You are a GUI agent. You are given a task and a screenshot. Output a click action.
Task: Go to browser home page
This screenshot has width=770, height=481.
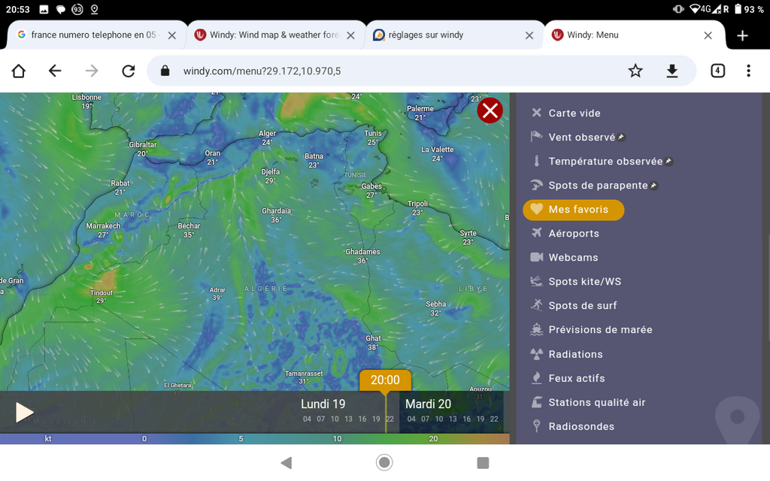(19, 71)
